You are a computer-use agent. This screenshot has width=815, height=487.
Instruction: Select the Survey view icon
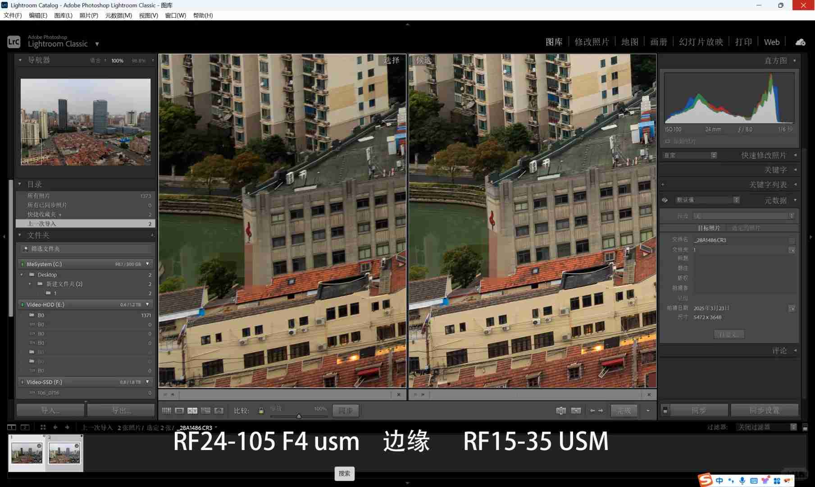205,410
